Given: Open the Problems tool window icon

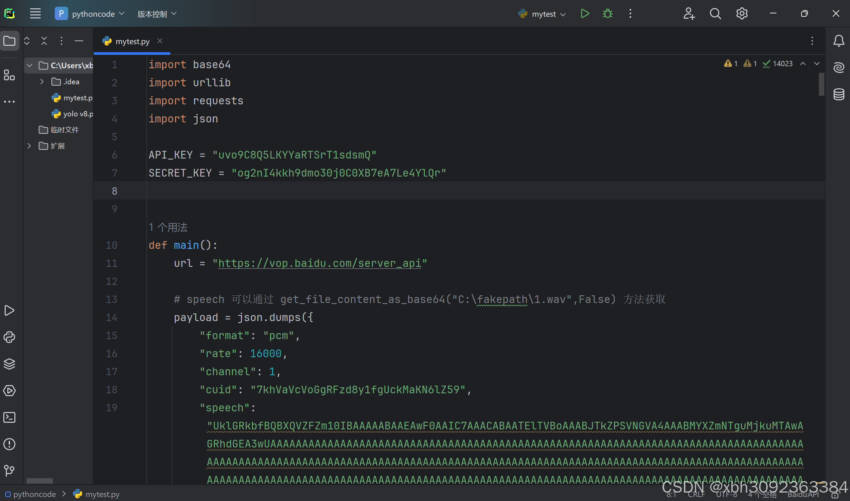Looking at the screenshot, I should (9, 444).
